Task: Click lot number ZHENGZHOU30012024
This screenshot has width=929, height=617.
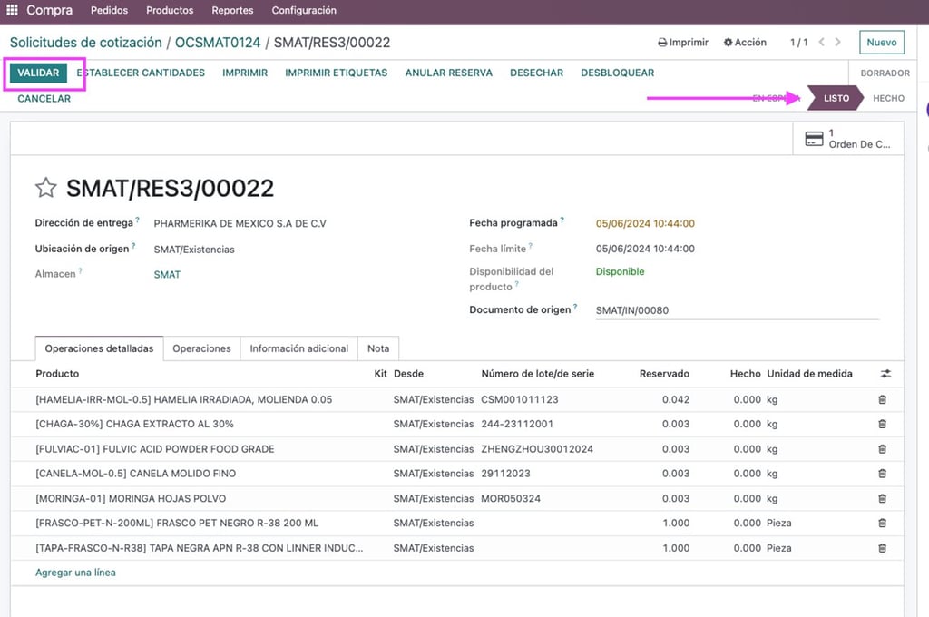Action: (537, 449)
